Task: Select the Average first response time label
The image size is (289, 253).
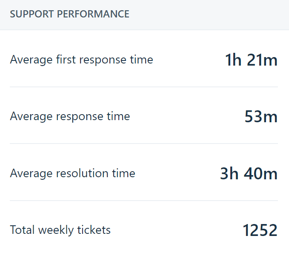Action: click(81, 60)
